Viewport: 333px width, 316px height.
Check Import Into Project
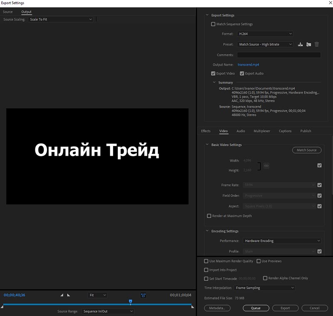coord(206,270)
